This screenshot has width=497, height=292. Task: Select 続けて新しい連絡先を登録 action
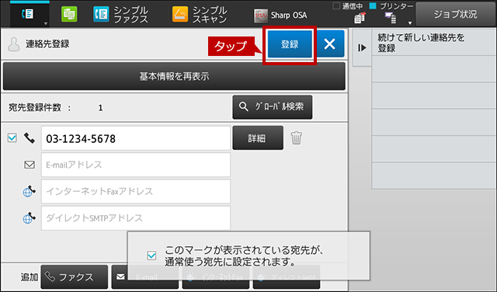tap(434, 43)
